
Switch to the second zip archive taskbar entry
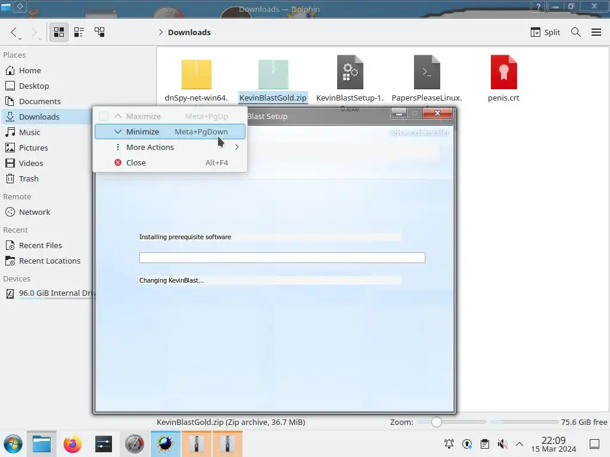coord(228,444)
